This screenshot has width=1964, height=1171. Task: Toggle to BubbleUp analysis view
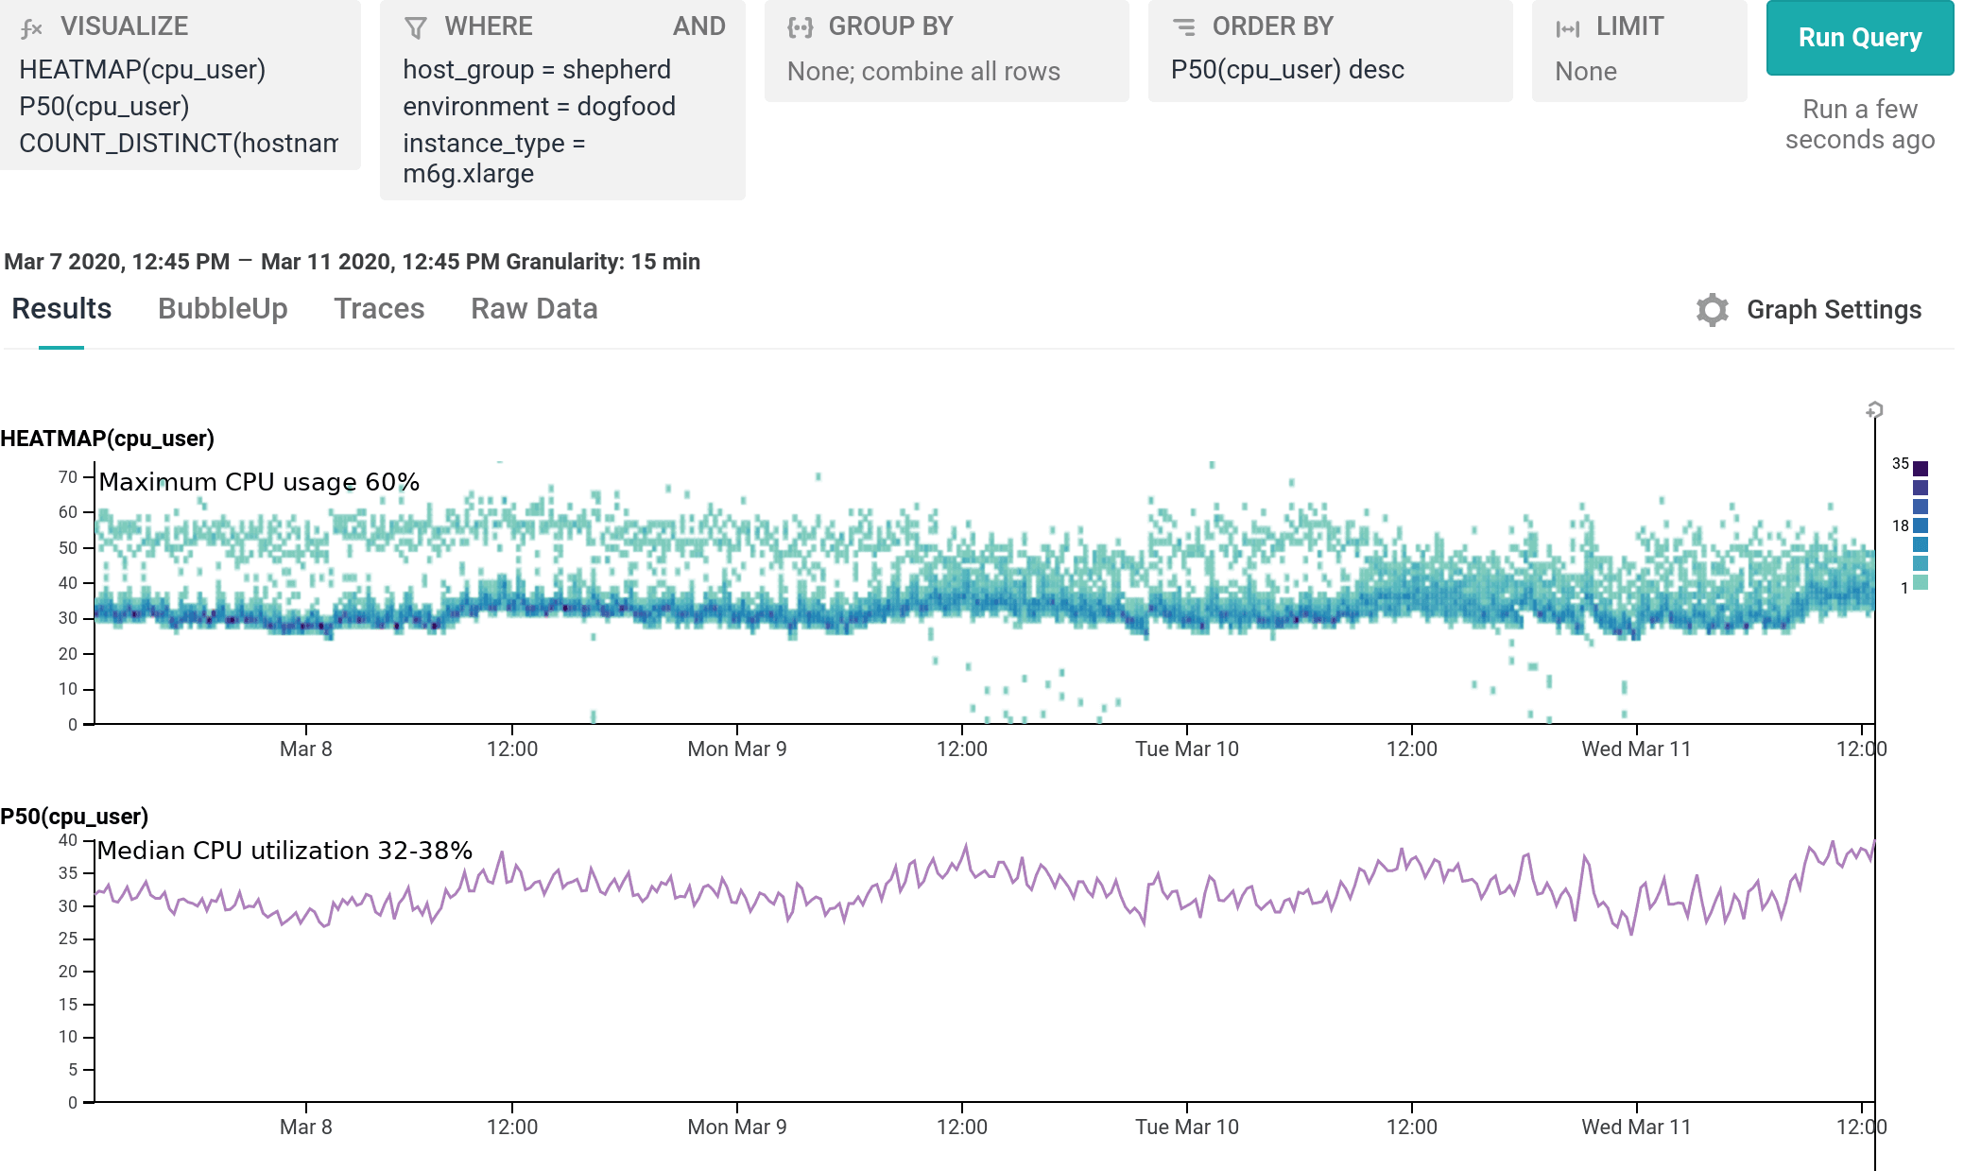224,309
